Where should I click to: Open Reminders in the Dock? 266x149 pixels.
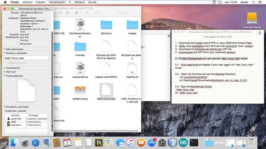pyautogui.click(x=88, y=143)
